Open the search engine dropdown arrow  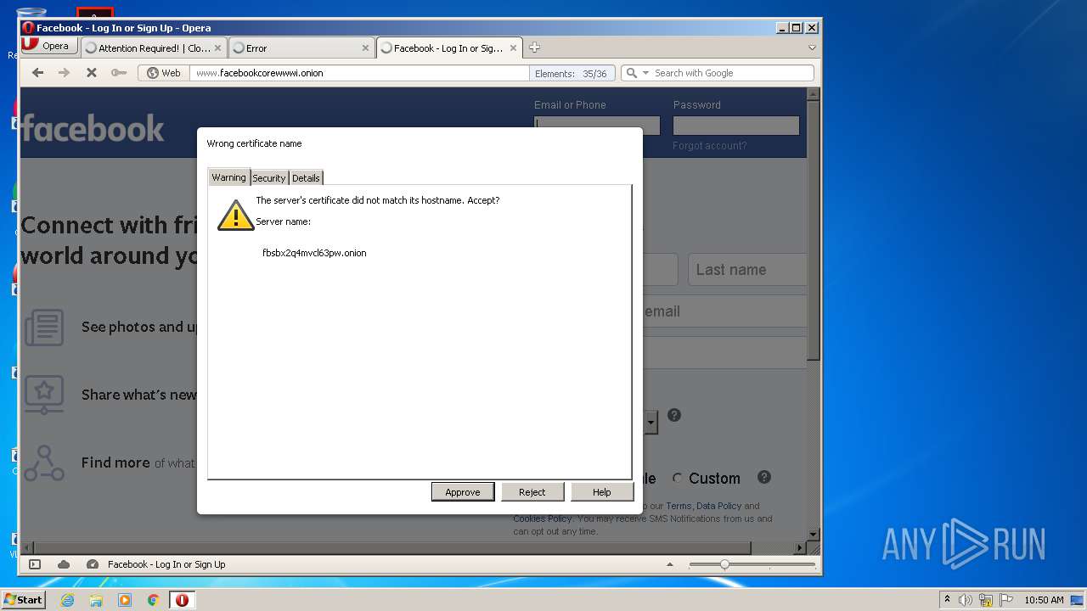(645, 73)
